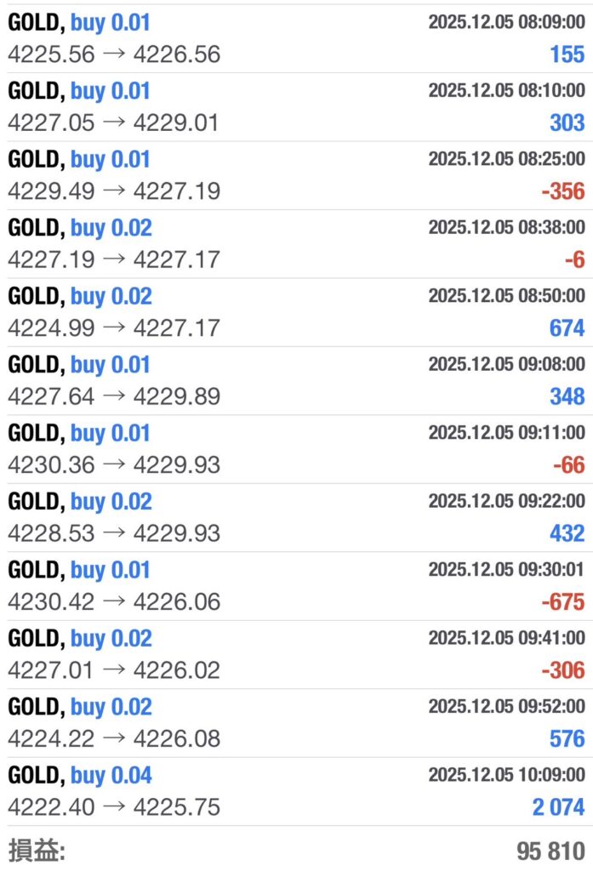Open the trade closed at 09:22:00
Image resolution: width=593 pixels, height=871 pixels.
point(296,517)
